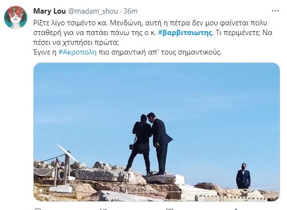Follow the #Ακροπολη hashtag

pos(78,52)
